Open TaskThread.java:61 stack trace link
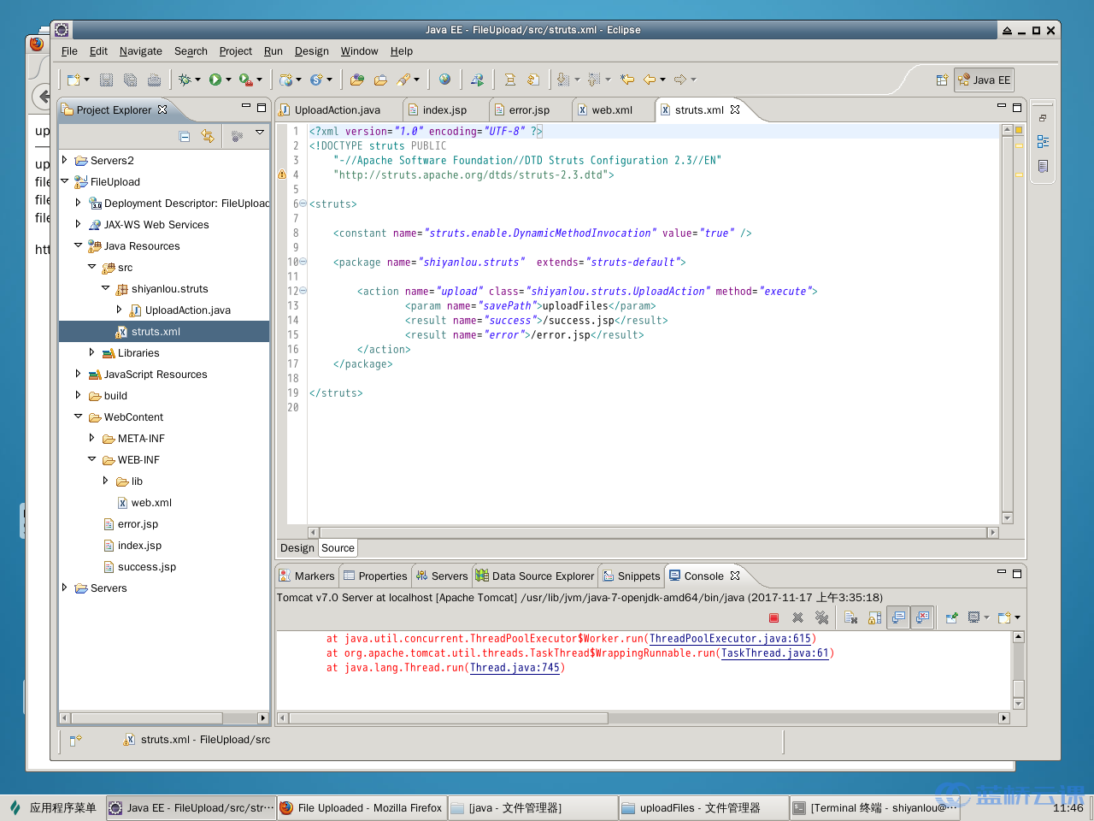Viewport: 1094px width, 821px height. (775, 653)
